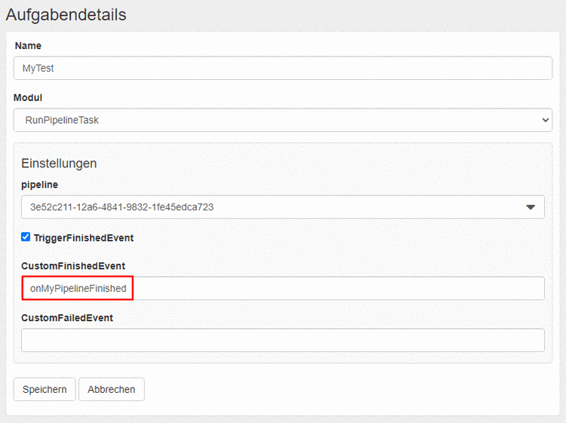
Task: Click the onMyPipelineFinished text value
Action: [x=78, y=288]
